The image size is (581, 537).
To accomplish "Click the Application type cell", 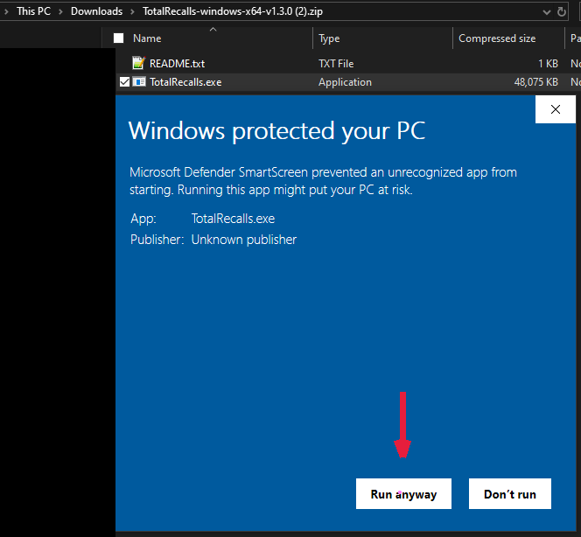I will 345,82.
